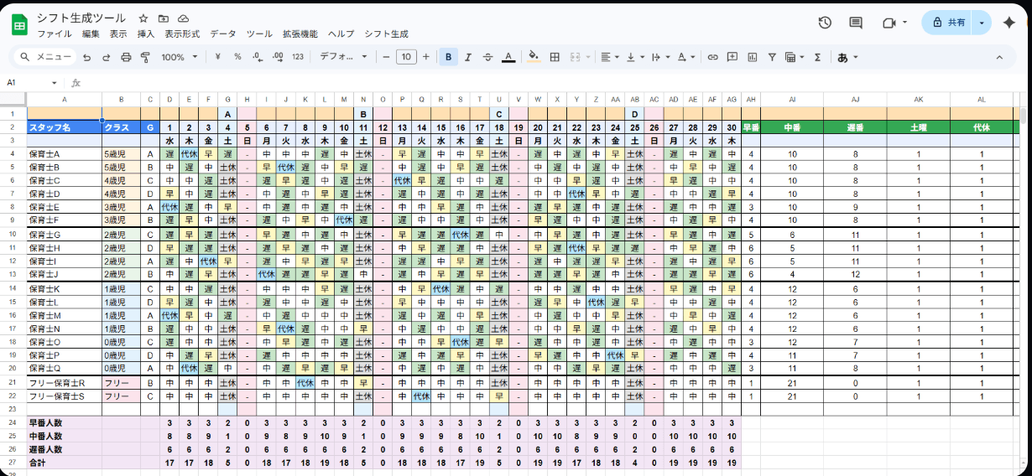Open the input tools あ menu
The image size is (1032, 476).
[x=847, y=57]
